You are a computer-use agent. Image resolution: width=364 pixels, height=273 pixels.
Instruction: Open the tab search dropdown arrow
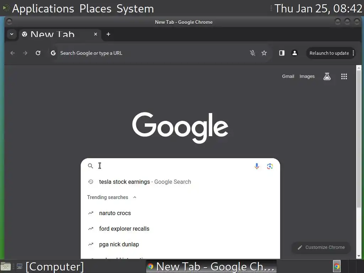pos(12,34)
